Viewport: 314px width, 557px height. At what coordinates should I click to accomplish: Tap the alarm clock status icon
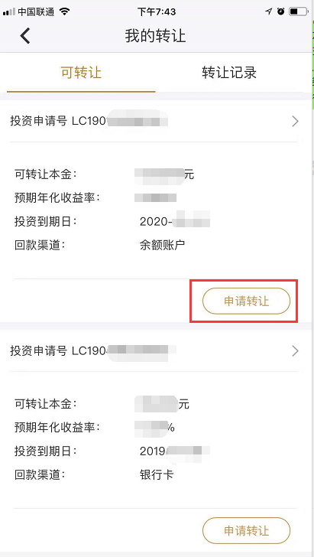click(280, 11)
